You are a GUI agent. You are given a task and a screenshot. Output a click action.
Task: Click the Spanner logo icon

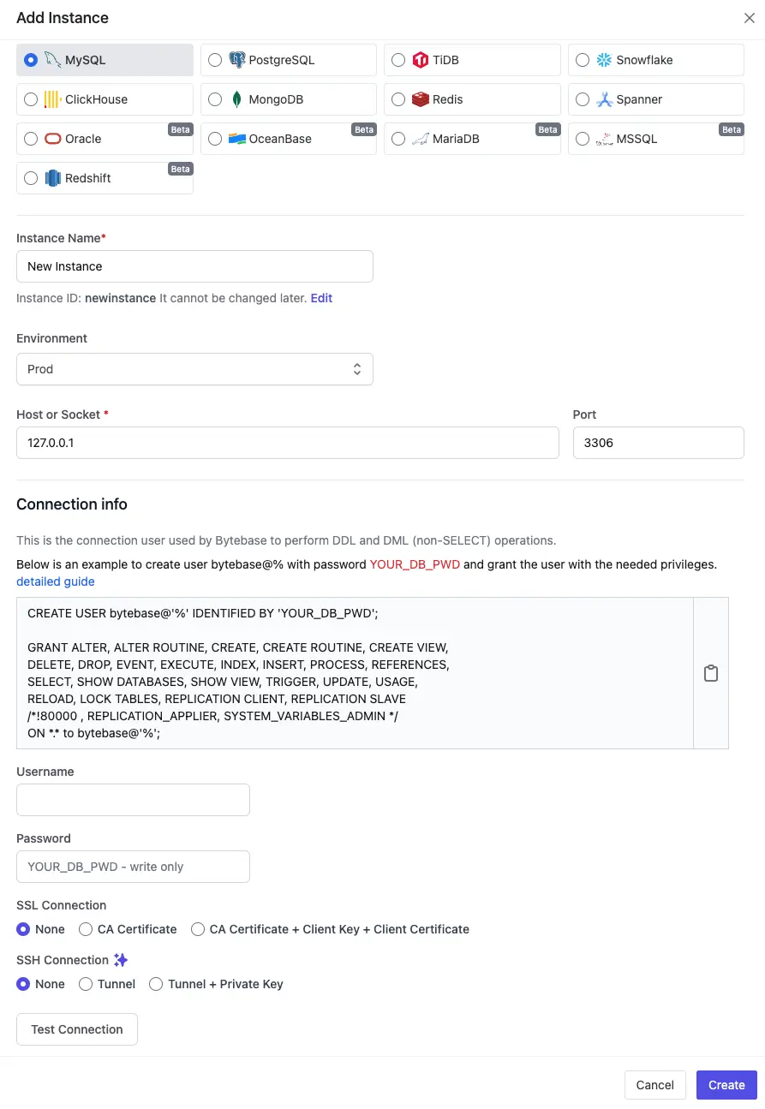(x=604, y=99)
